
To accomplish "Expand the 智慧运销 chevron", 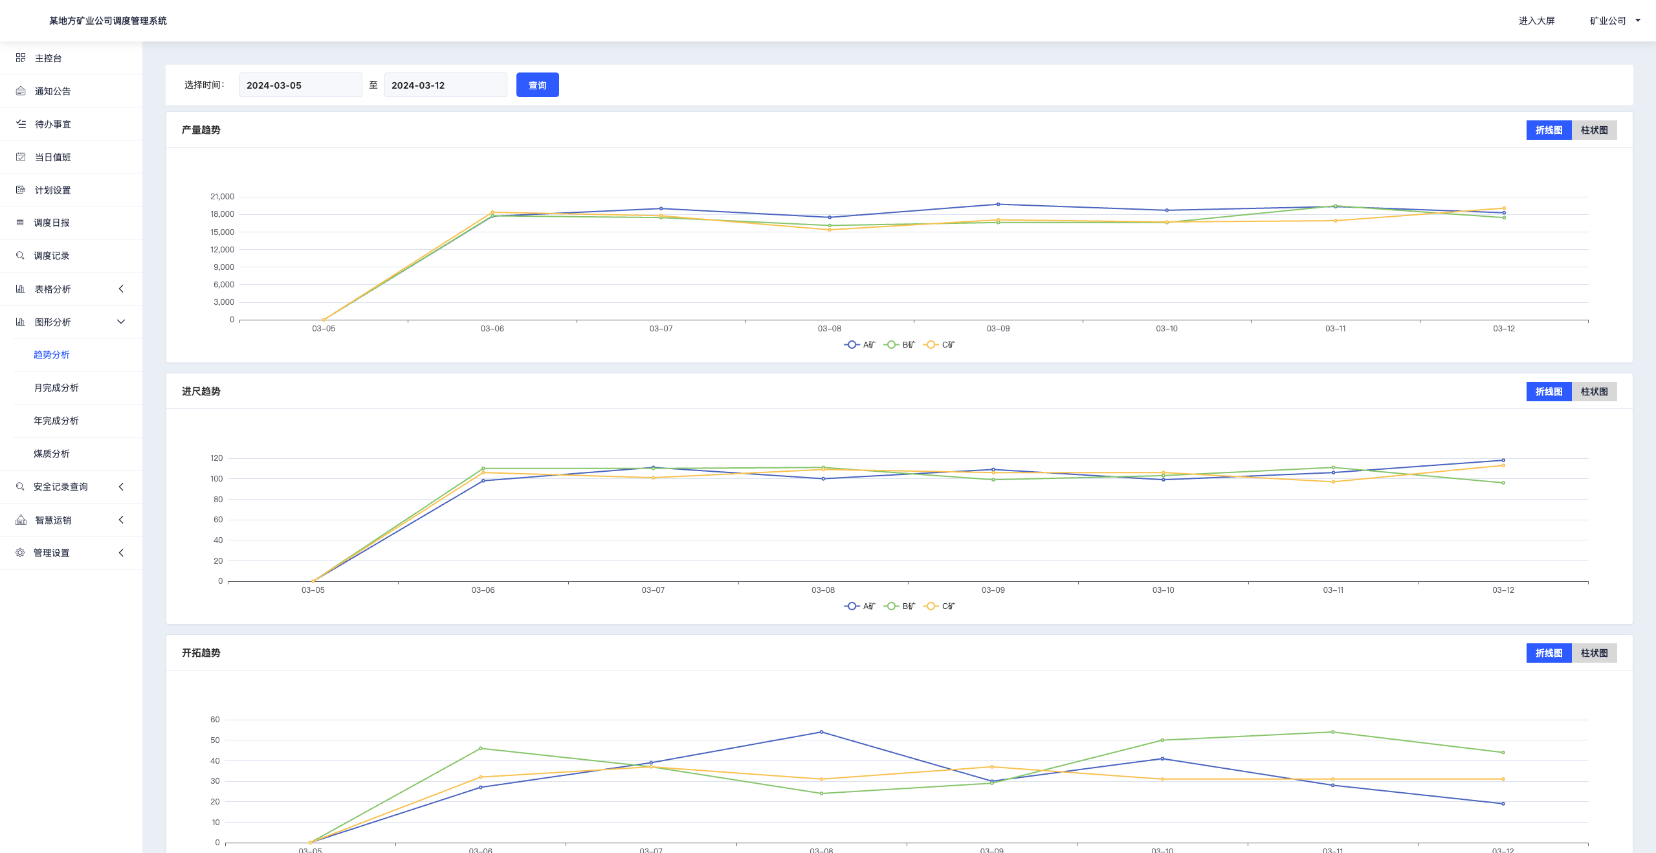I will [x=121, y=520].
